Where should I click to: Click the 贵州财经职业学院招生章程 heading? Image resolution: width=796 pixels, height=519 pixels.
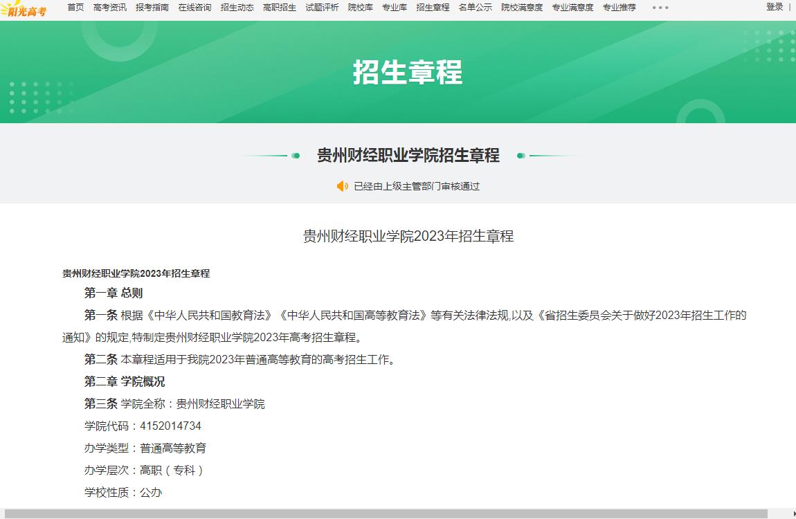[408, 156]
